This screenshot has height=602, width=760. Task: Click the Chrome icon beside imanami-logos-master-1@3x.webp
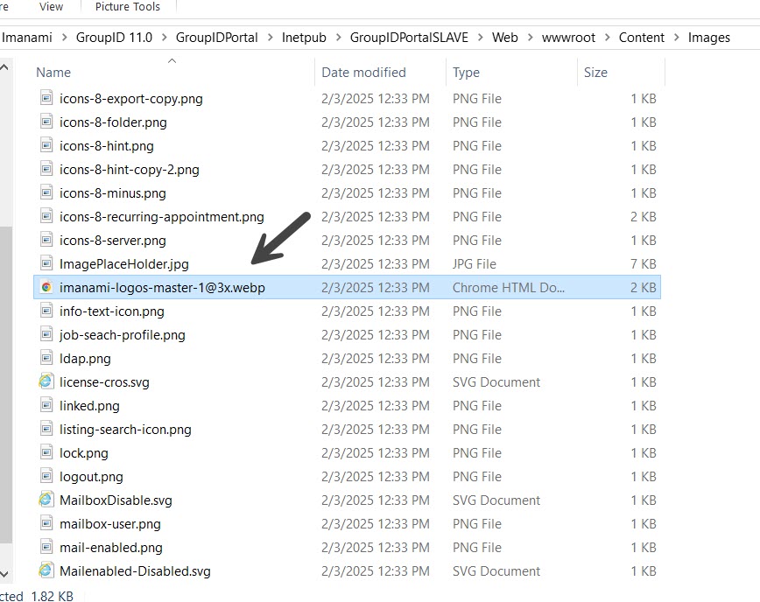46,287
